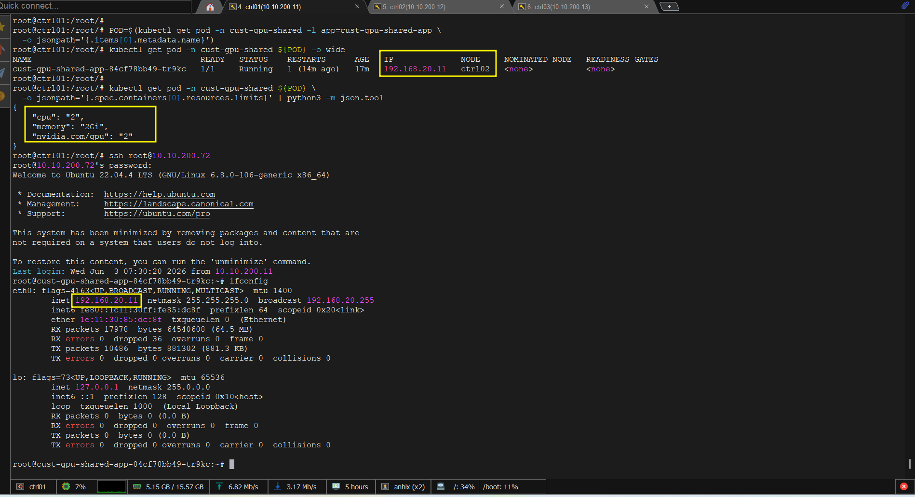Open the Tools sidebar tab icon
The width and height of the screenshot is (915, 497).
click(x=3, y=49)
